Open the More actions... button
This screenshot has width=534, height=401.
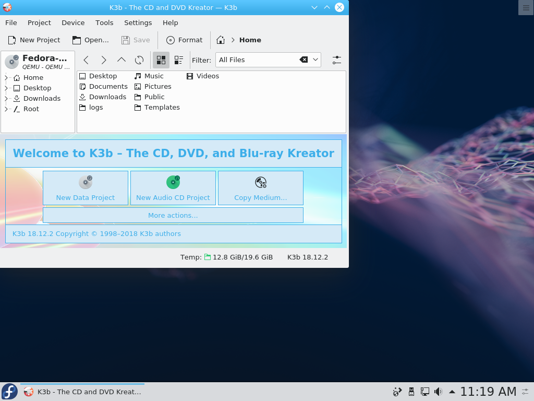pyautogui.click(x=173, y=215)
